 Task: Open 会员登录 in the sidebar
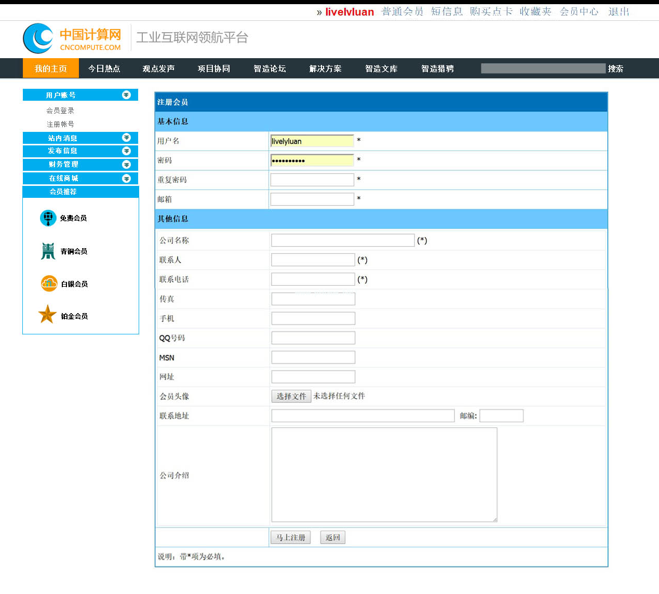(x=60, y=111)
